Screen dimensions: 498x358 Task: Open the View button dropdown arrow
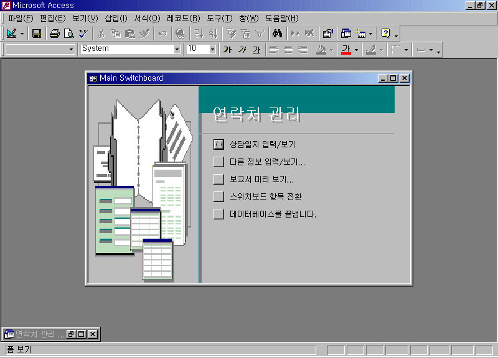coord(22,34)
